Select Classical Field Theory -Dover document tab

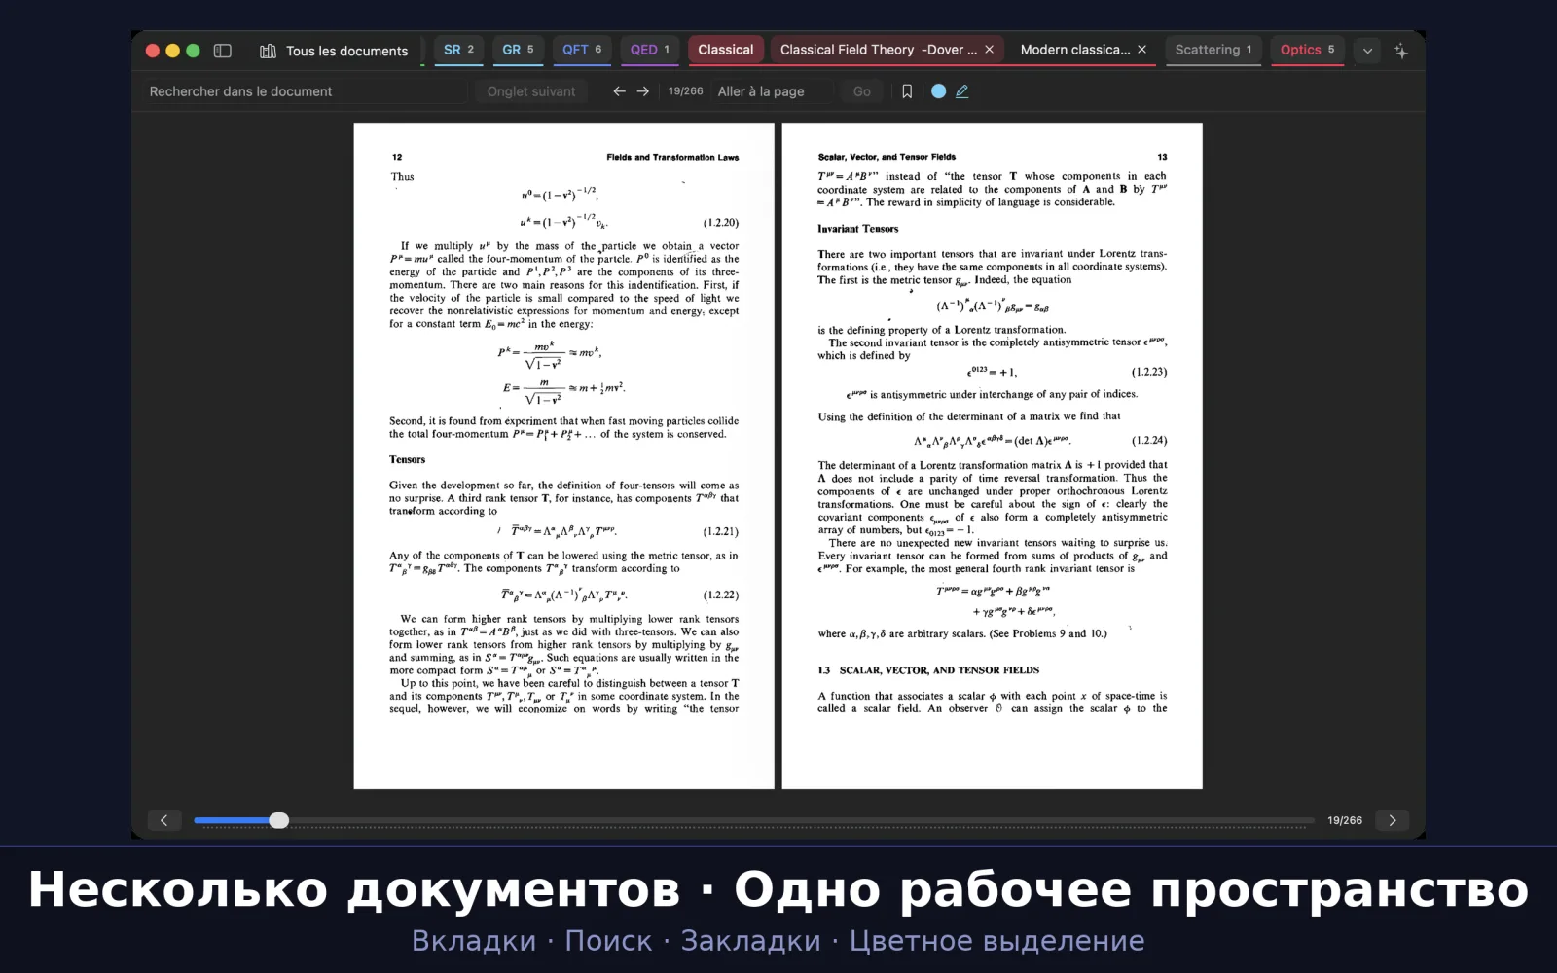tap(878, 50)
